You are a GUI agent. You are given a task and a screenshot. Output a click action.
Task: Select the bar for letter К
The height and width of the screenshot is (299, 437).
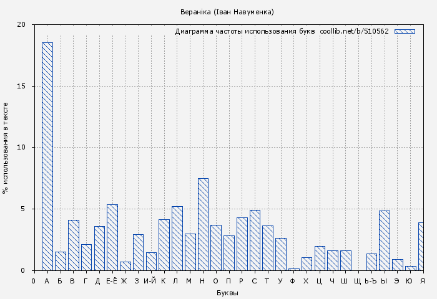coord(164,245)
